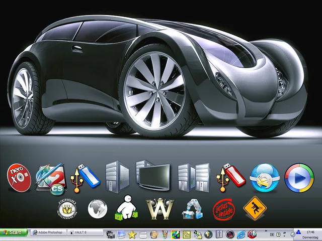This screenshot has width=322, height=241.
Task: Open the DE keyboard language selector
Action: click(272, 234)
